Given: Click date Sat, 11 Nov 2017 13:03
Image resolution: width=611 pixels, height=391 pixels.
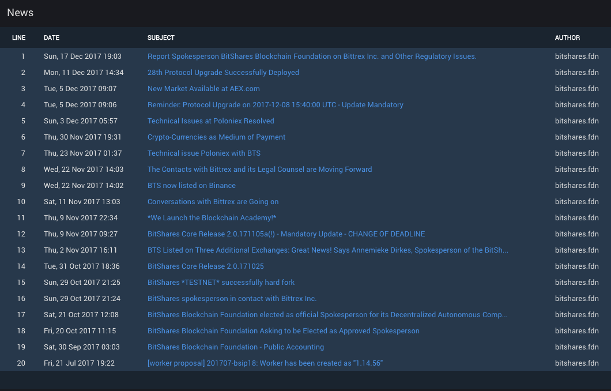Looking at the screenshot, I should click(x=82, y=202).
